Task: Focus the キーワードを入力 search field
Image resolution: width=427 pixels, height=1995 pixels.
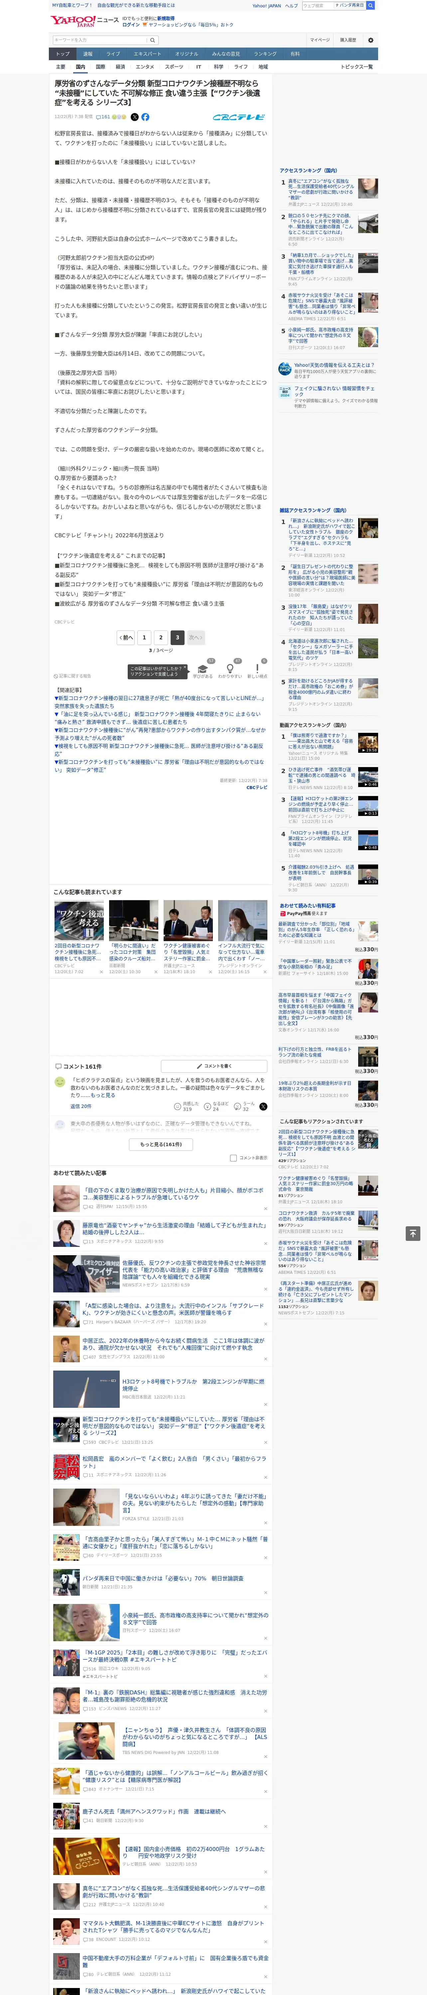Action: (x=100, y=40)
